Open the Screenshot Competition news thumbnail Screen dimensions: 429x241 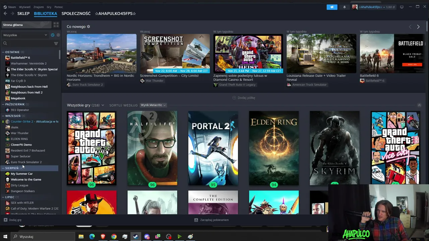[175, 53]
